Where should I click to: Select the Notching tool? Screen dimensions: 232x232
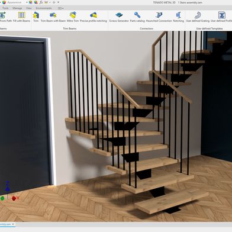click(x=178, y=17)
